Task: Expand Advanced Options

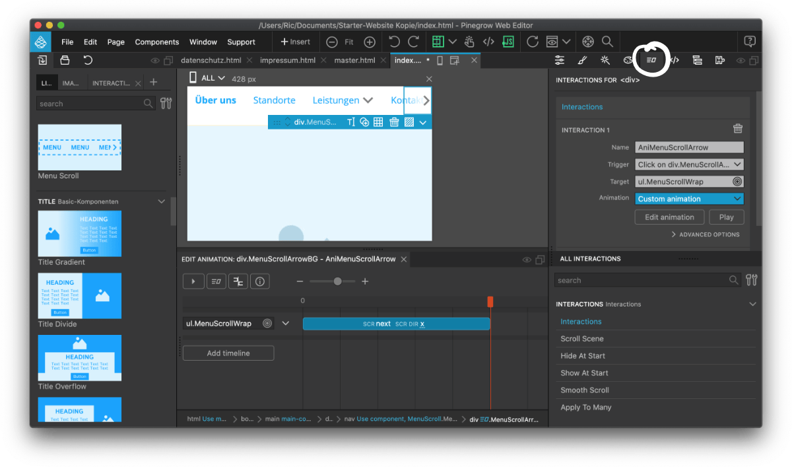Action: pos(706,234)
